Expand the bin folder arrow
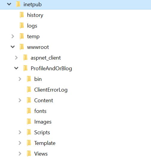Viewport: 151px width, 160px height. point(20,79)
